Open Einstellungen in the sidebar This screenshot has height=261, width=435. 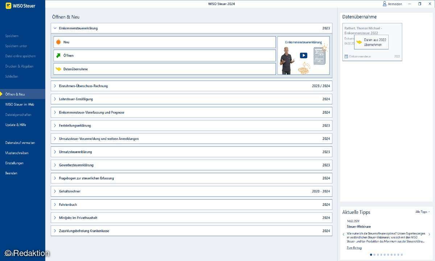[14, 163]
